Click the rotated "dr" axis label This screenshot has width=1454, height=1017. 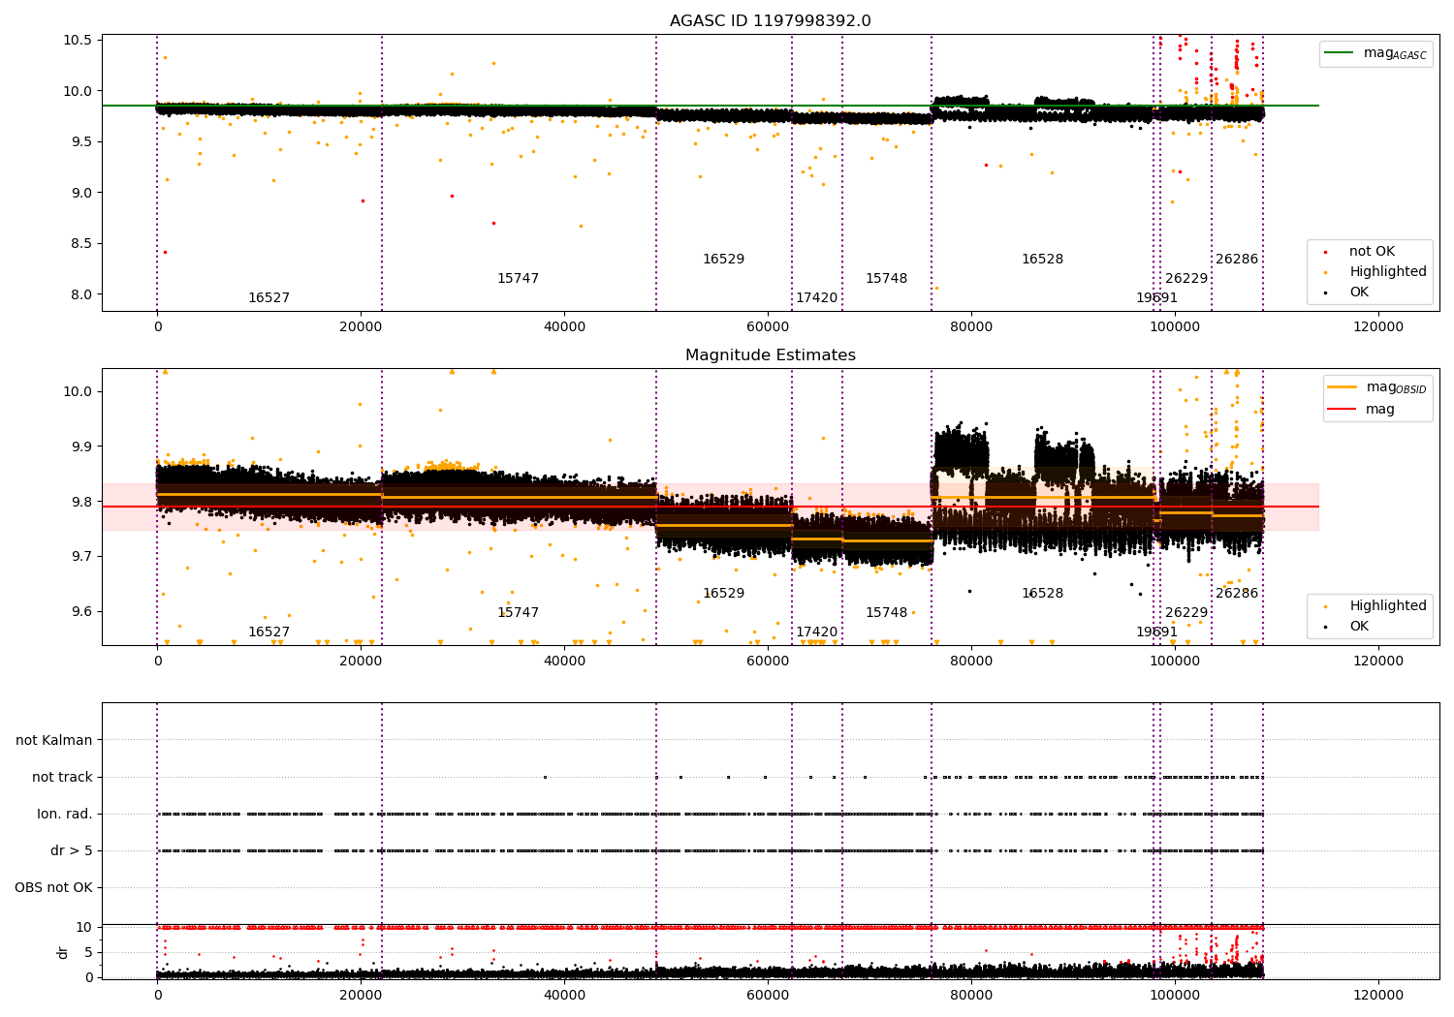pos(63,952)
